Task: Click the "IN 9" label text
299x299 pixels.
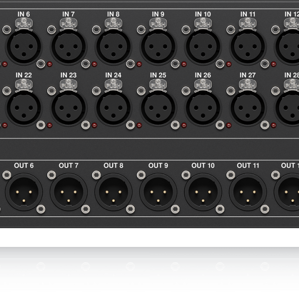Action: click(158, 14)
